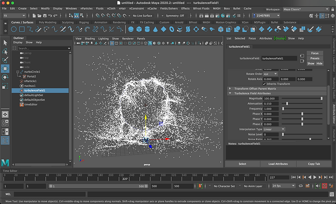Click the Select button at the bottom
336x204 pixels.
coord(242,164)
